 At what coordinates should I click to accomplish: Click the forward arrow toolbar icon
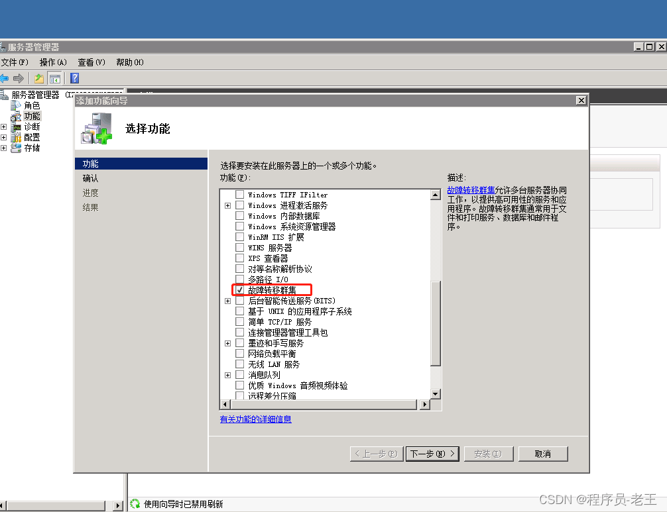pyautogui.click(x=19, y=78)
